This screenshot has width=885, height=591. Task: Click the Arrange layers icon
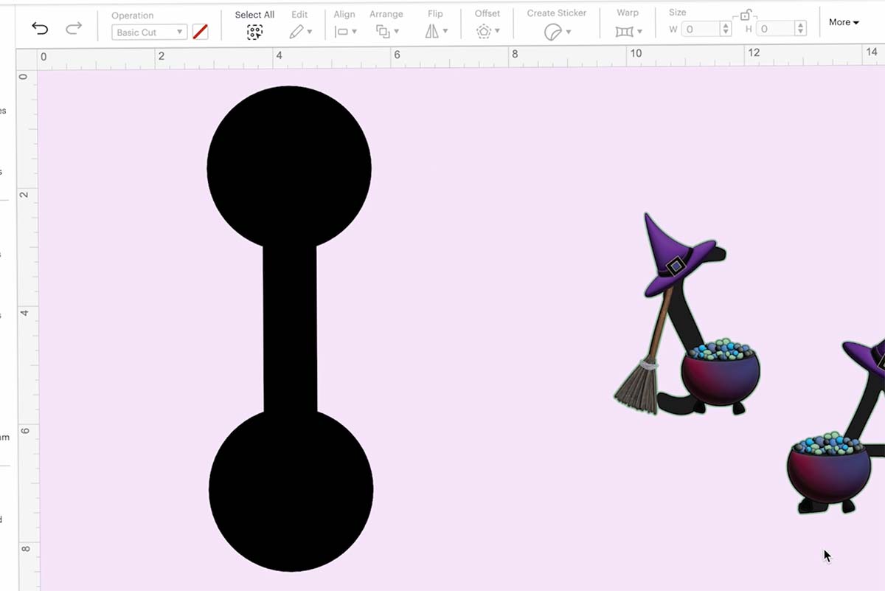pyautogui.click(x=383, y=32)
